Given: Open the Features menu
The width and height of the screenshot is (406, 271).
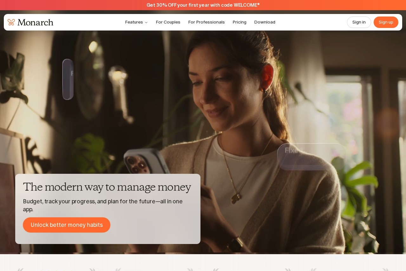Looking at the screenshot, I should 134,22.
